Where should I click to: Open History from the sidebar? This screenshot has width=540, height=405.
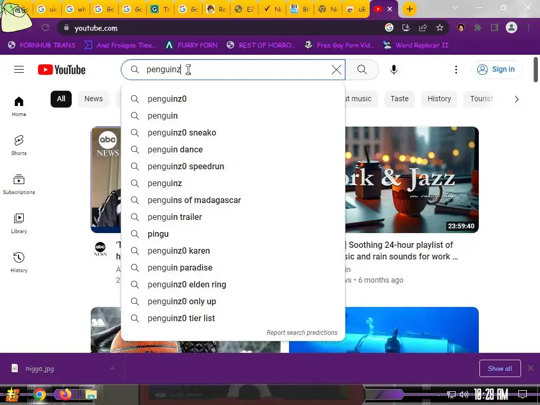click(19, 262)
